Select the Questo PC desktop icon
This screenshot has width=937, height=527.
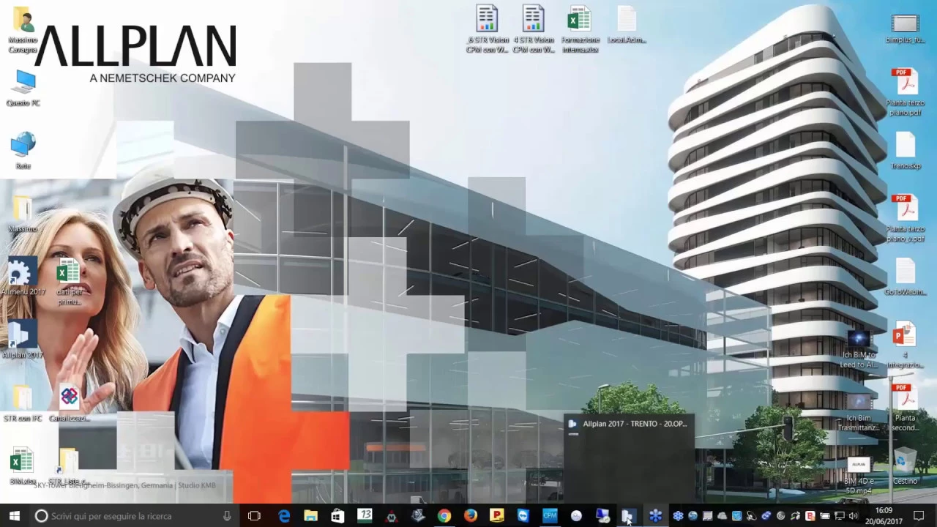pos(23,89)
